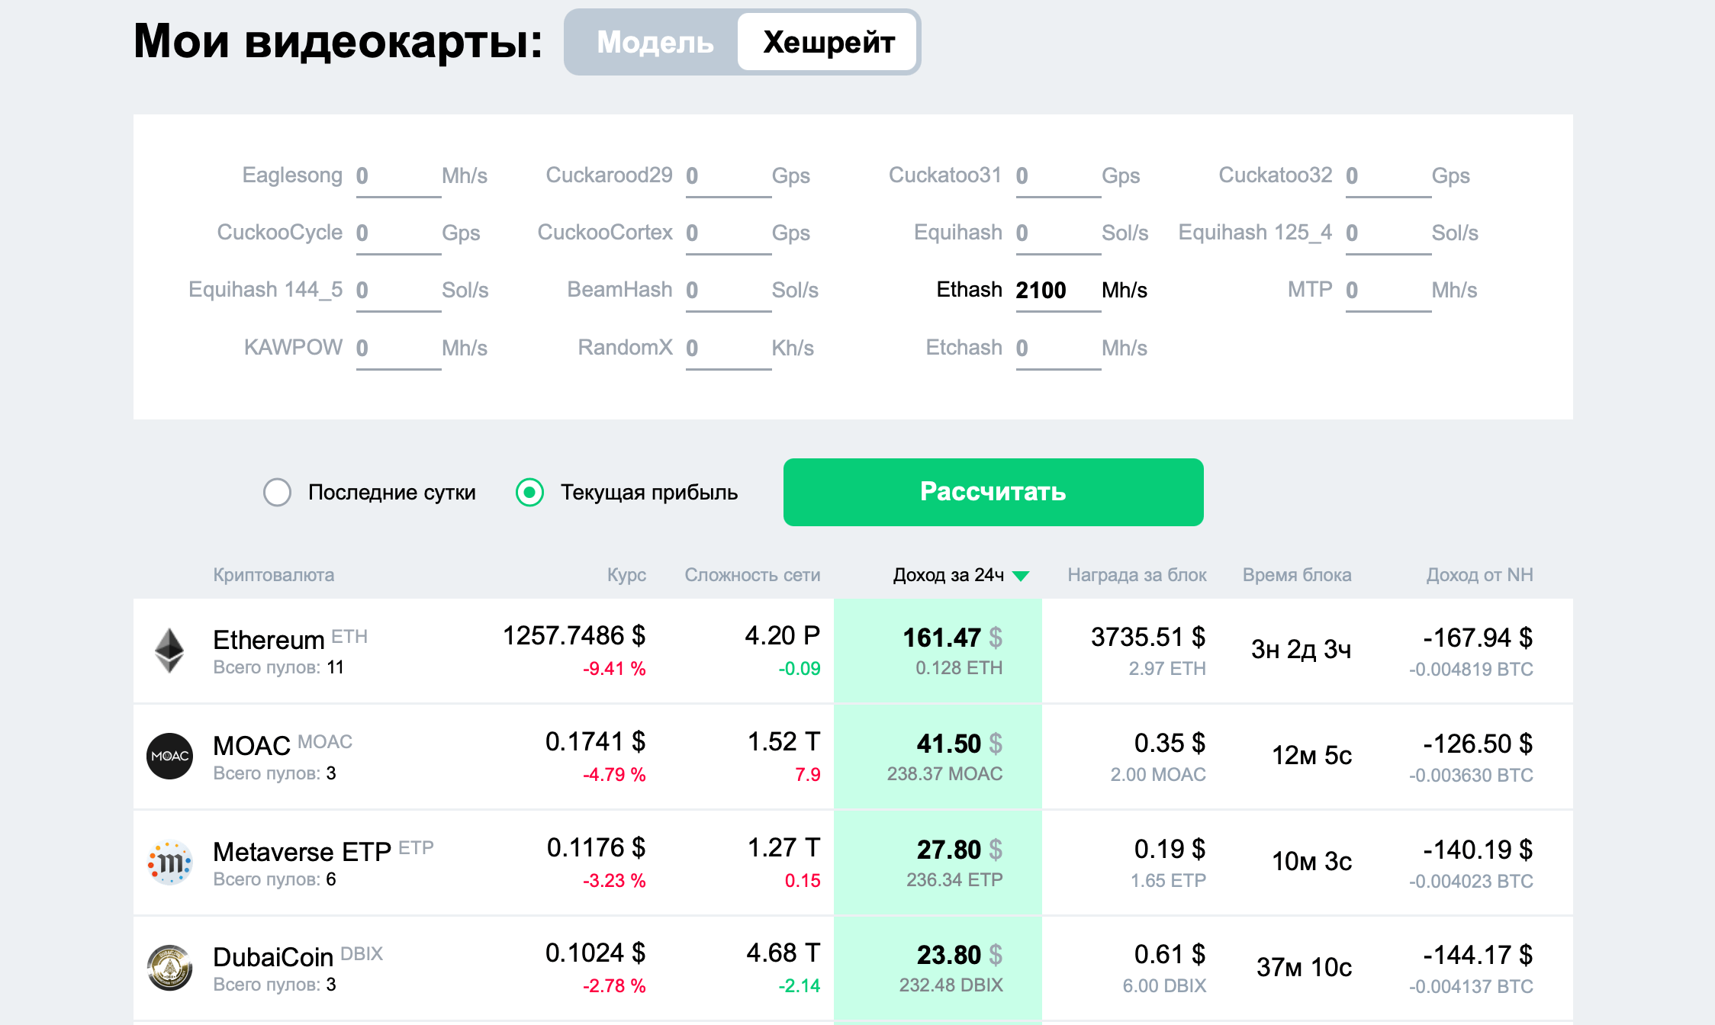Click the Eaglesong hashrate input field

[398, 176]
